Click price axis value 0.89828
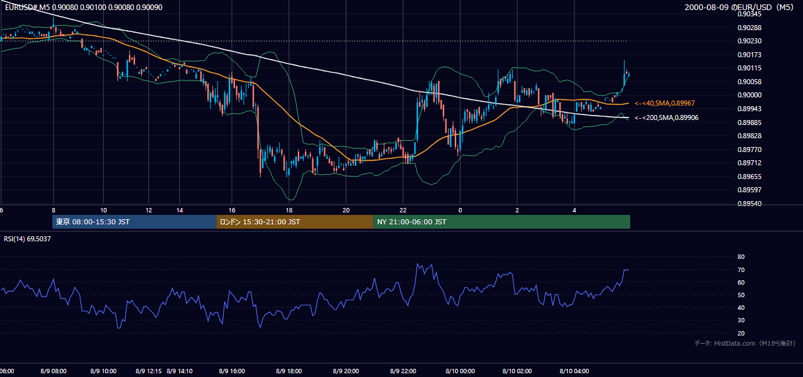The width and height of the screenshot is (803, 377). (x=749, y=136)
